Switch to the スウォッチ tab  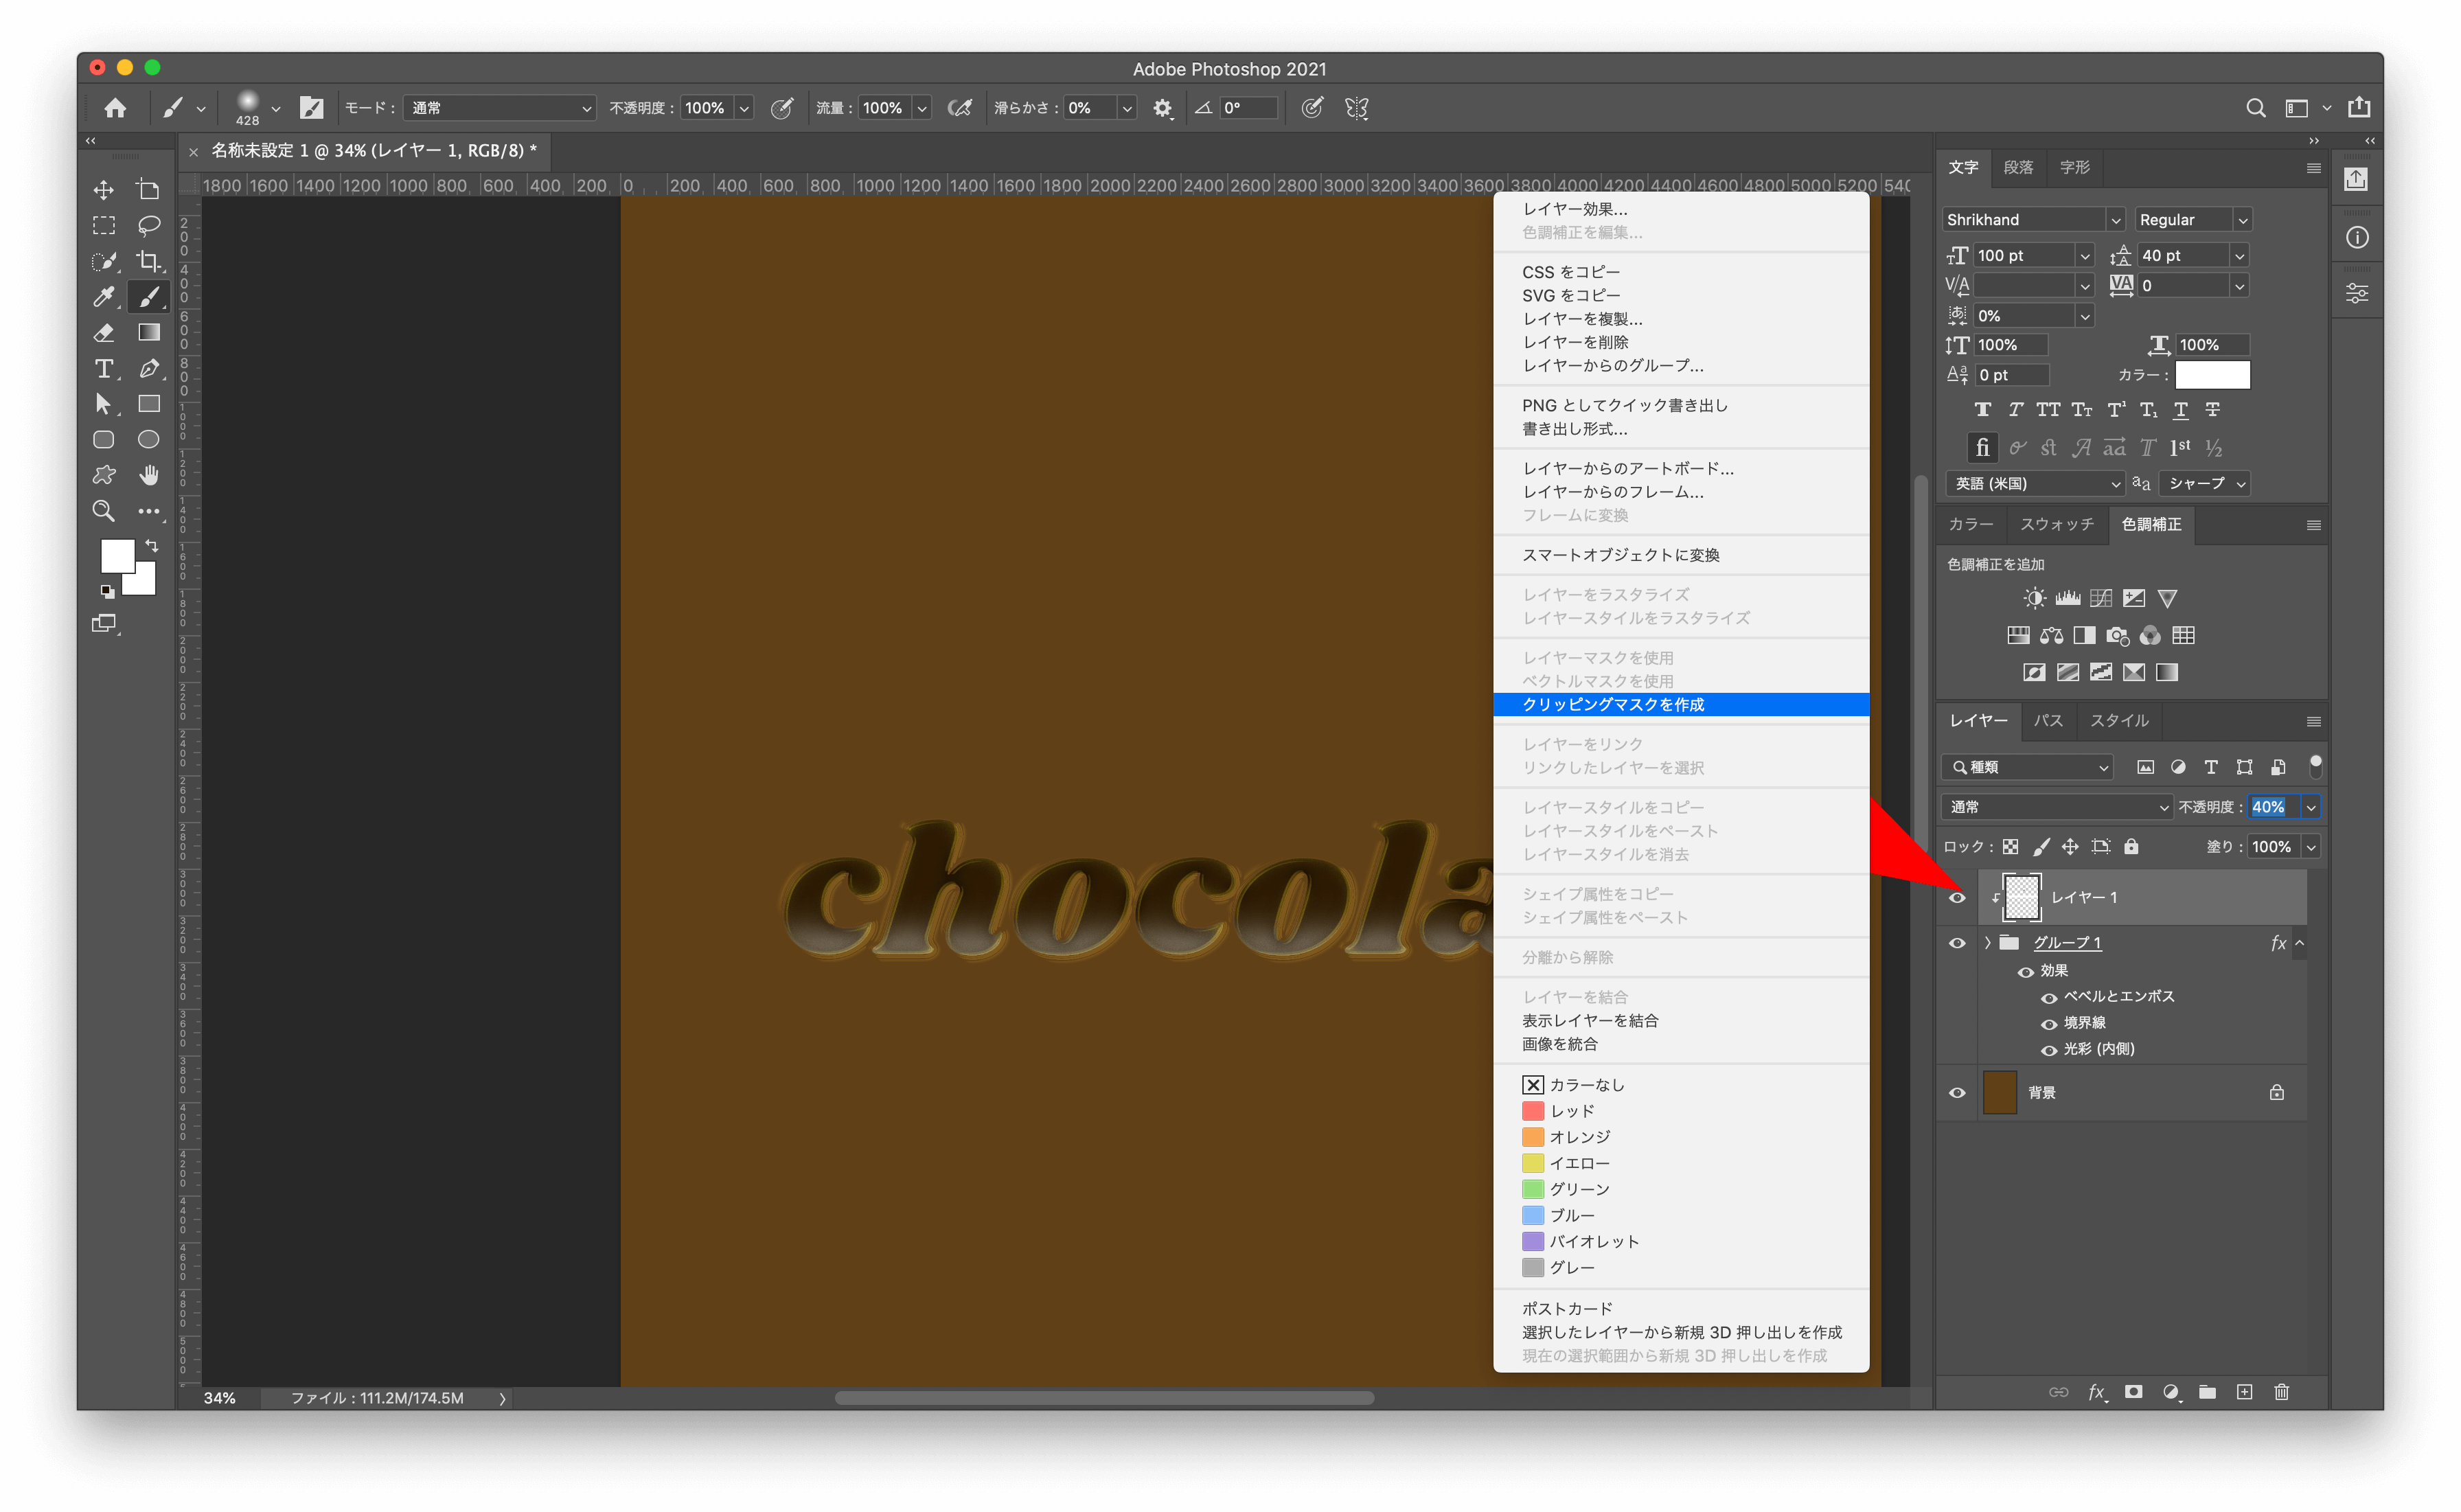pos(2057,524)
